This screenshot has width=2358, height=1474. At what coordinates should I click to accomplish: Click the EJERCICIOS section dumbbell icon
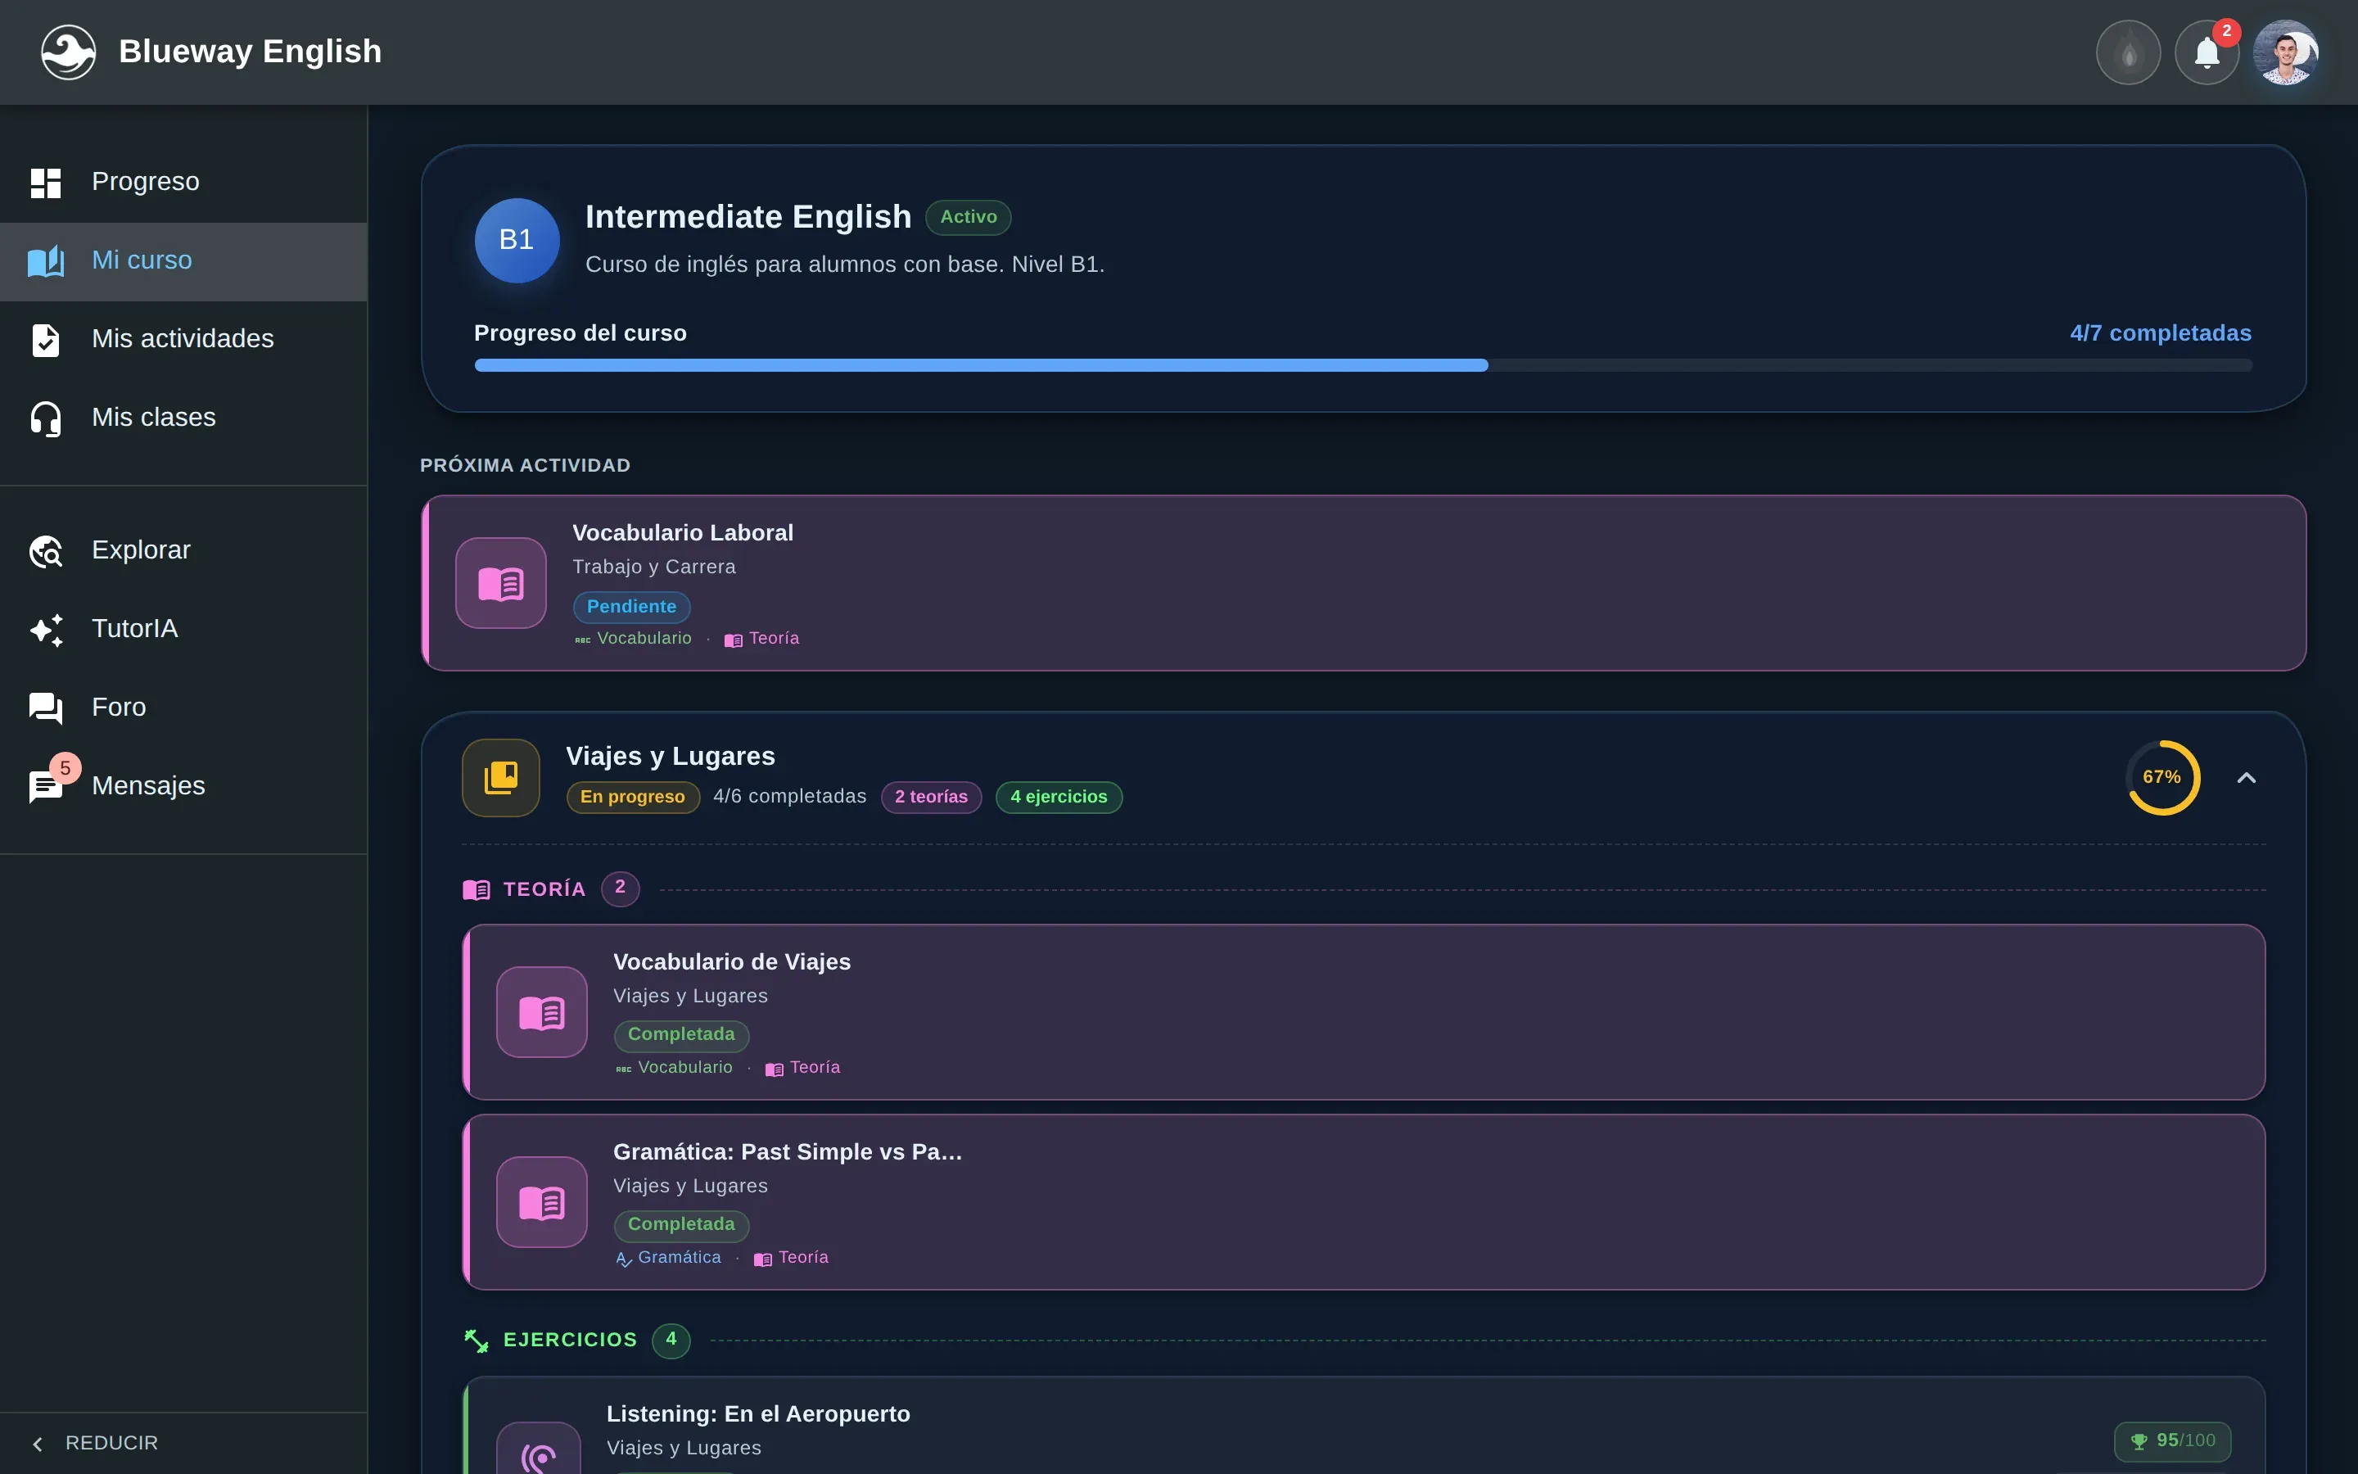pos(476,1341)
